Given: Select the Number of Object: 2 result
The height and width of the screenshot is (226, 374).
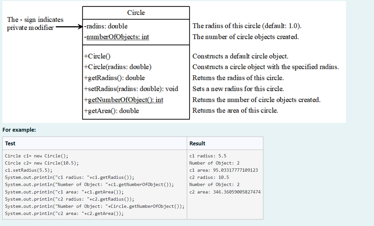Looking at the screenshot, I should click(212, 163).
